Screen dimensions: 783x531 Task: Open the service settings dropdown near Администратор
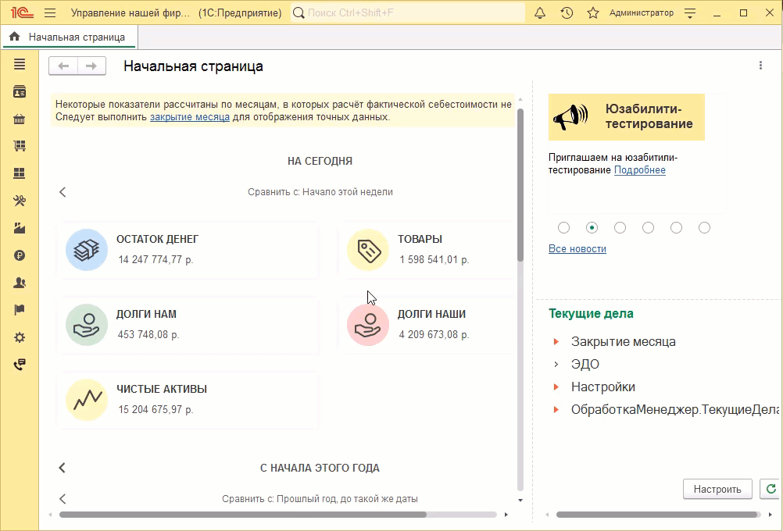tap(690, 13)
